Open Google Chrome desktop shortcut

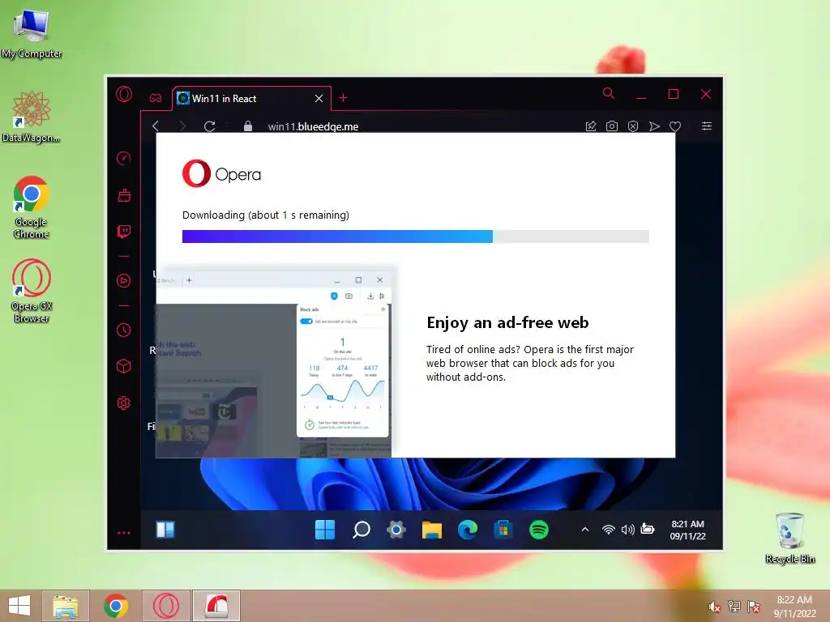(x=32, y=208)
